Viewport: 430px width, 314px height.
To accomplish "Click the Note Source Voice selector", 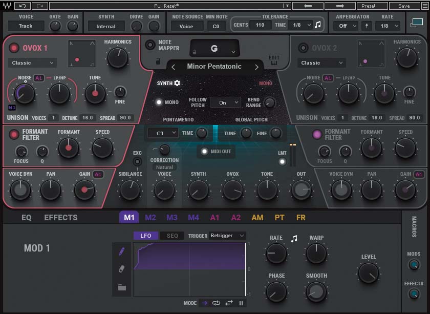I will (186, 26).
